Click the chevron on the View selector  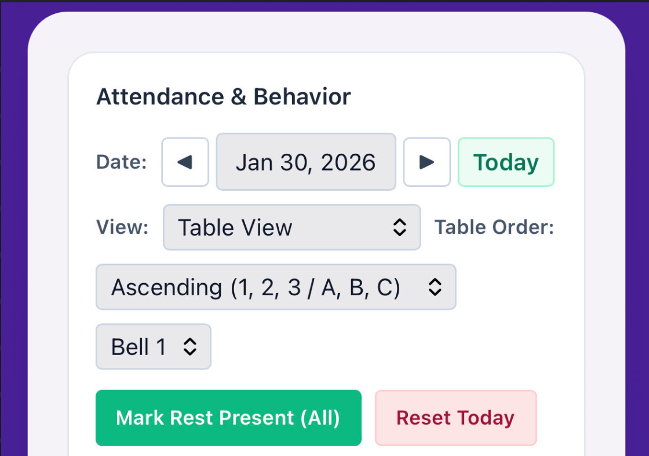(400, 227)
